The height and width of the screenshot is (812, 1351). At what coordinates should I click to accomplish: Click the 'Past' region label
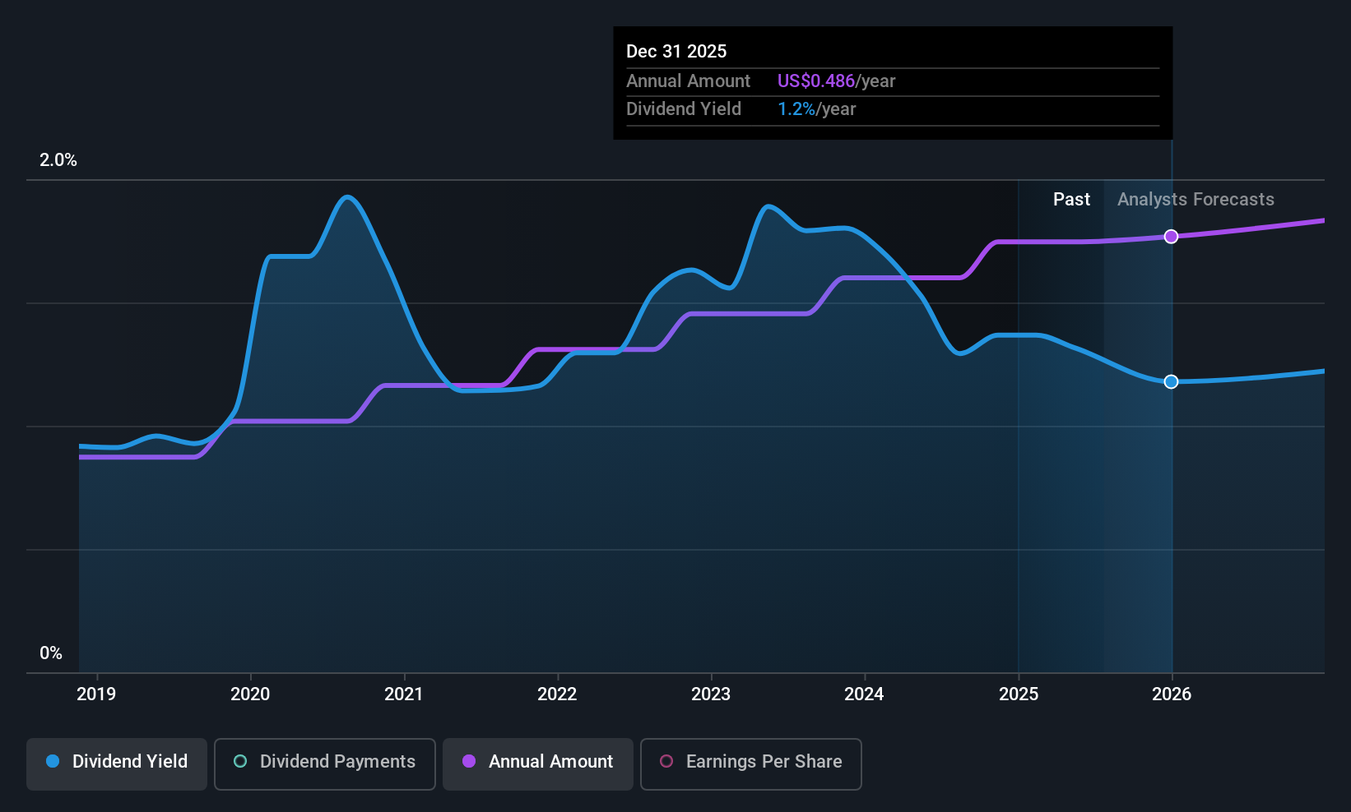[x=1071, y=200]
